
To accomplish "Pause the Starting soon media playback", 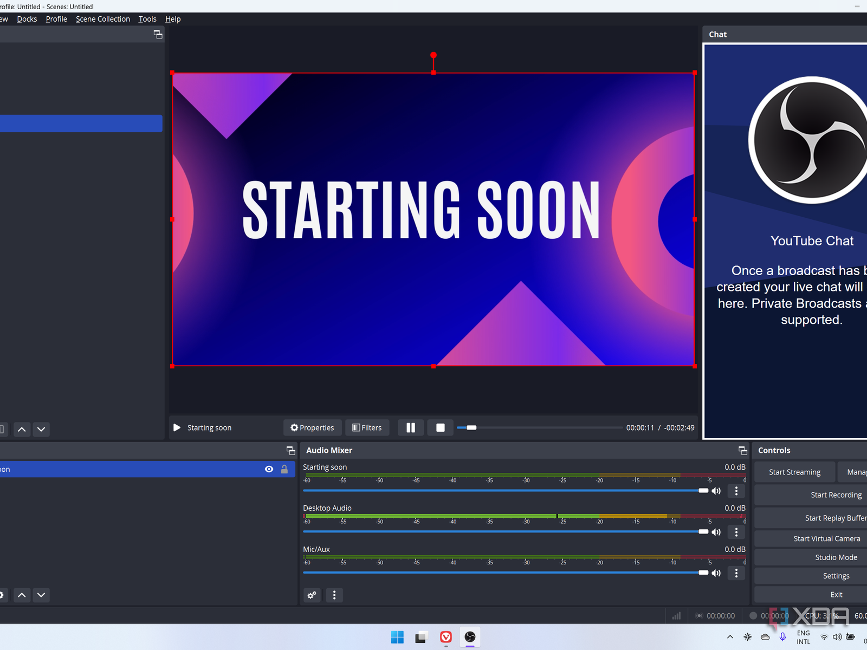I will coord(411,428).
